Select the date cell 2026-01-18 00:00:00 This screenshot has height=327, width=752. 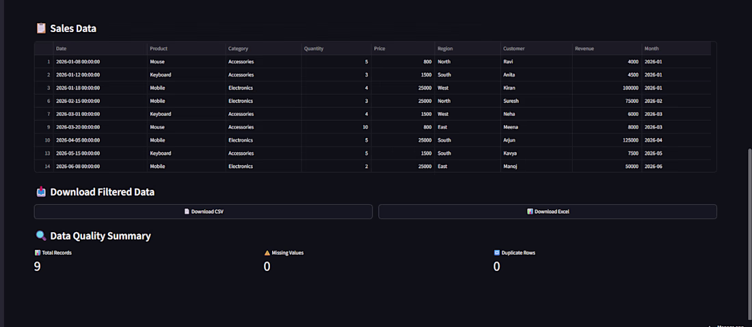tap(100, 88)
